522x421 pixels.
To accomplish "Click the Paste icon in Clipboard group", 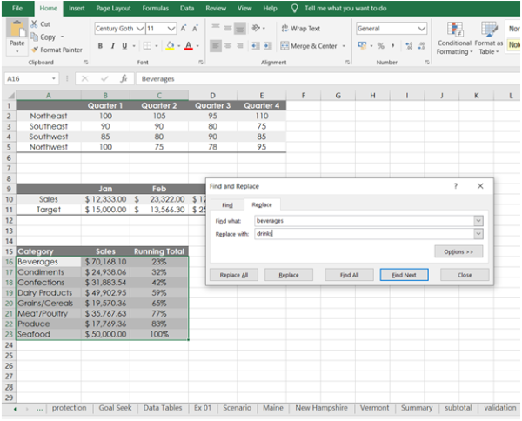I will [x=17, y=30].
